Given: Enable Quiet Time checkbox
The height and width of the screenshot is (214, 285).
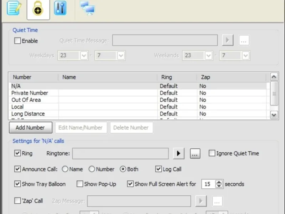Looking at the screenshot, I should pyautogui.click(x=17, y=41).
